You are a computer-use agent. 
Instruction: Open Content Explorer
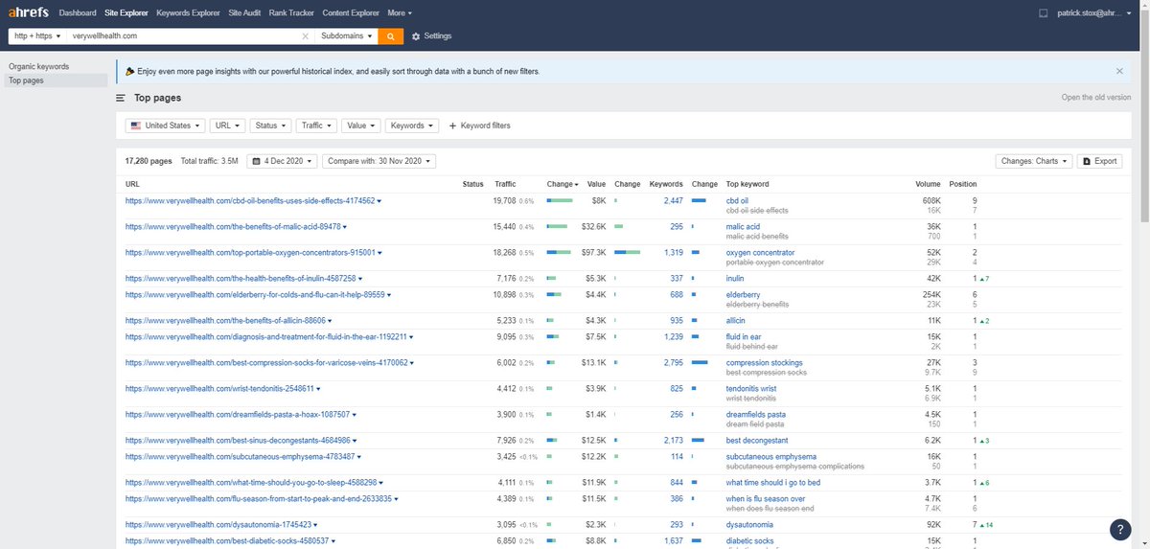pos(350,13)
